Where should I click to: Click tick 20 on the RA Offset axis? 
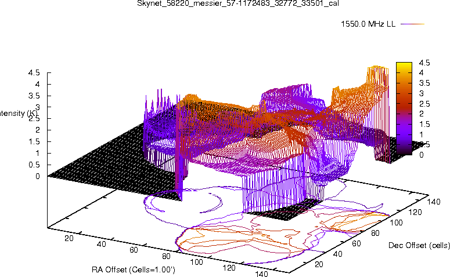point(69,238)
